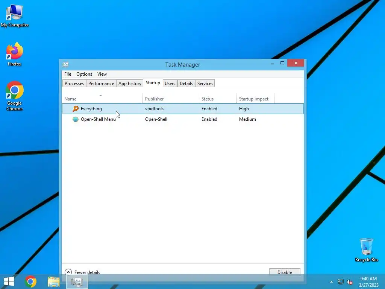Click the voidtools publisher cell
The image size is (385, 289).
[x=154, y=109]
